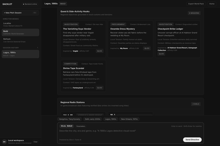Click the Vogüé inspired-by link
This screenshot has height=146, width=220.
[76, 51]
